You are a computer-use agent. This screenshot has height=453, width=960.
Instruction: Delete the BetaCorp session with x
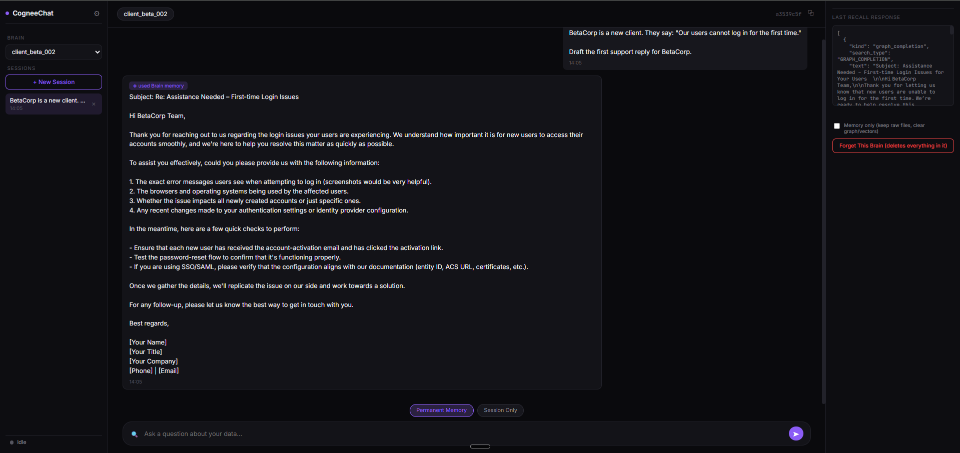[94, 104]
